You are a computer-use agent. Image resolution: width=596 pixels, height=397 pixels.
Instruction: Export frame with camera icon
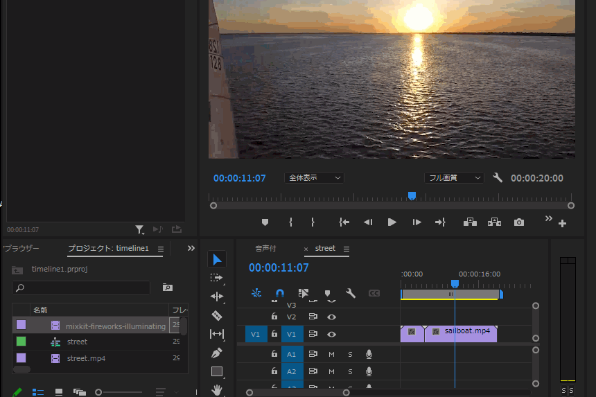(519, 222)
